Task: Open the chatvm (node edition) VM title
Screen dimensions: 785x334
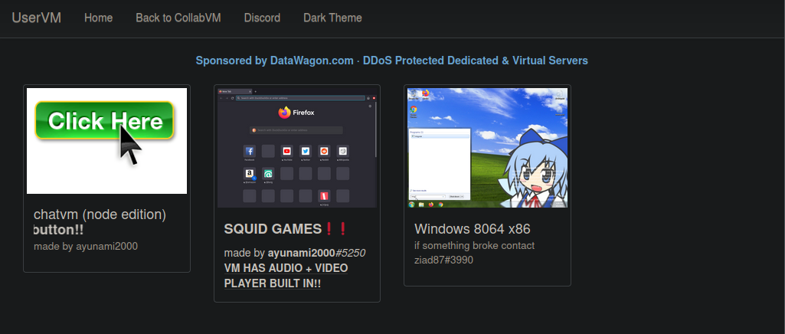Action: (100, 214)
